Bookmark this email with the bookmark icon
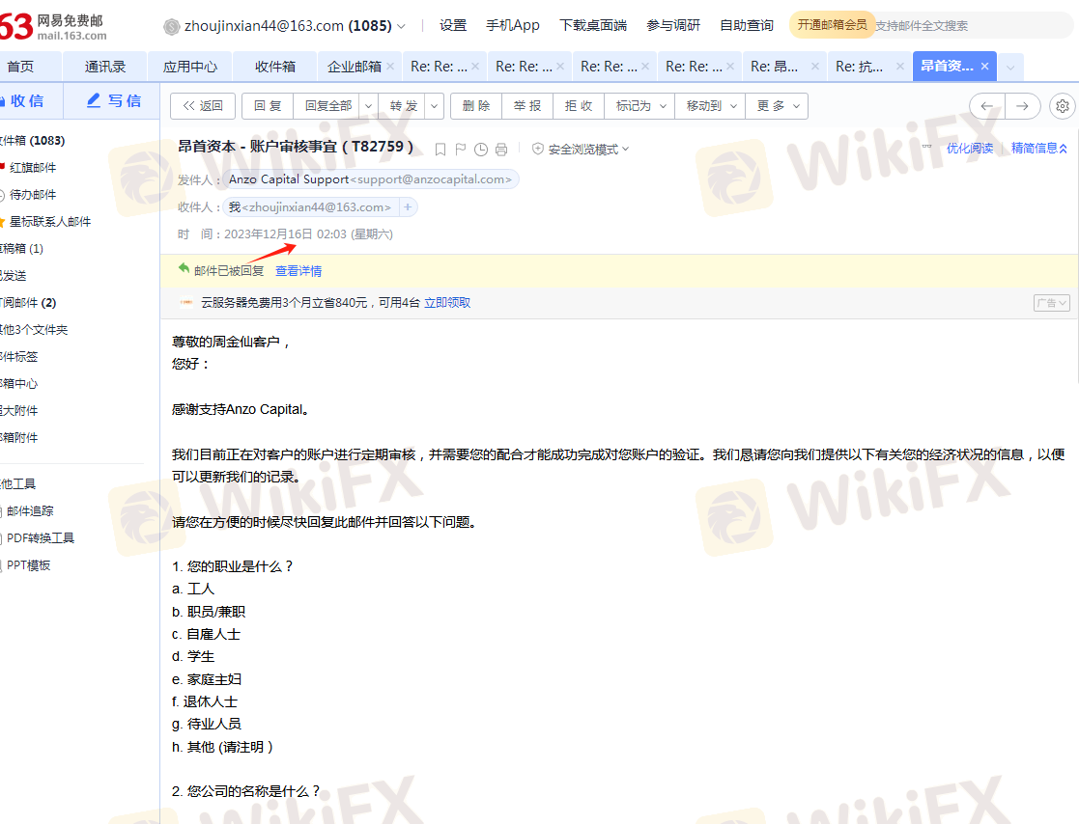Screen dimensions: 1079x824 coord(440,150)
